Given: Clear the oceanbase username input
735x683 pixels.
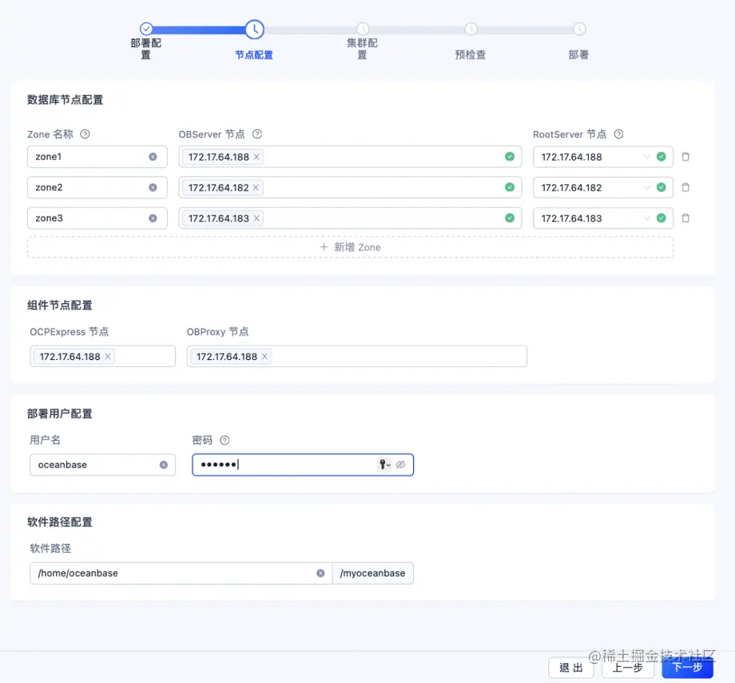Looking at the screenshot, I should tap(165, 465).
